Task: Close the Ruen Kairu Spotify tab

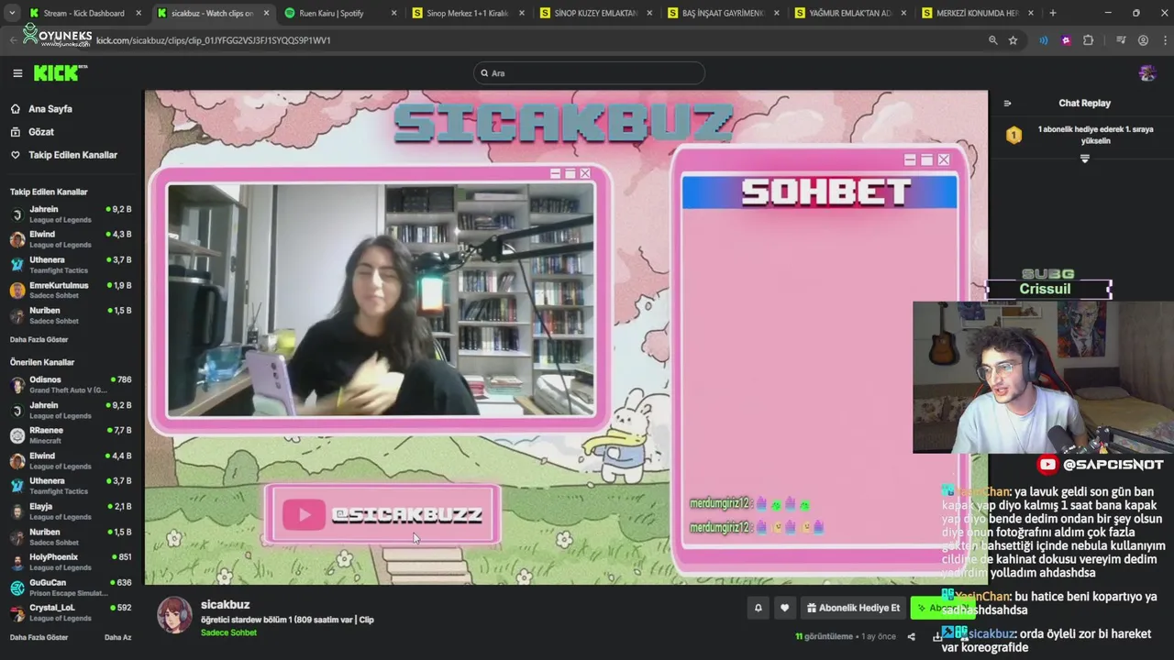Action: pyautogui.click(x=394, y=13)
